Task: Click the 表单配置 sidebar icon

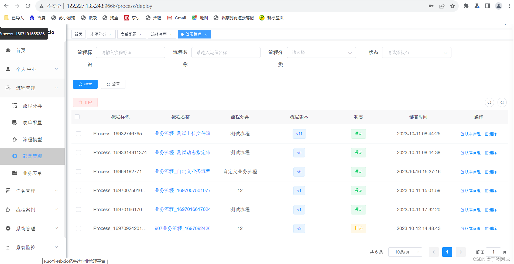Action: tap(15, 122)
